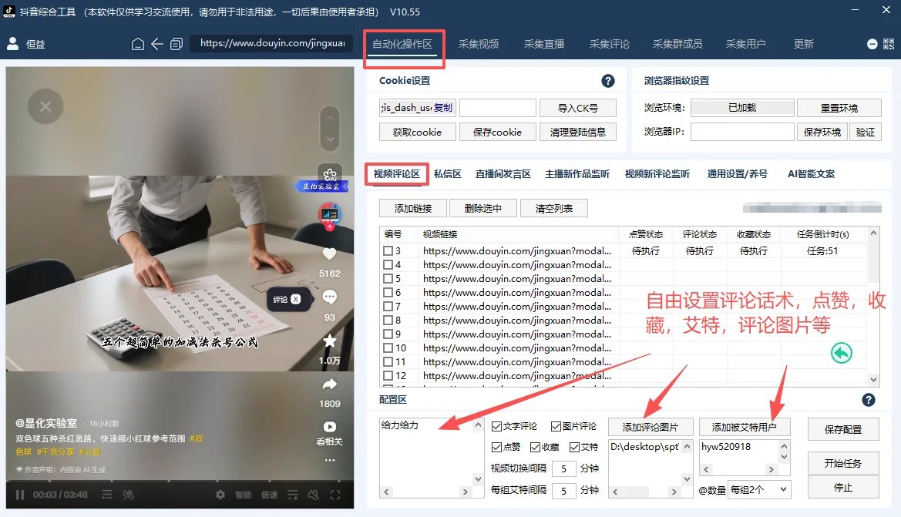Screen dimensions: 901x517
Task: Click the AI icon above the avatar
Action: 330,174
